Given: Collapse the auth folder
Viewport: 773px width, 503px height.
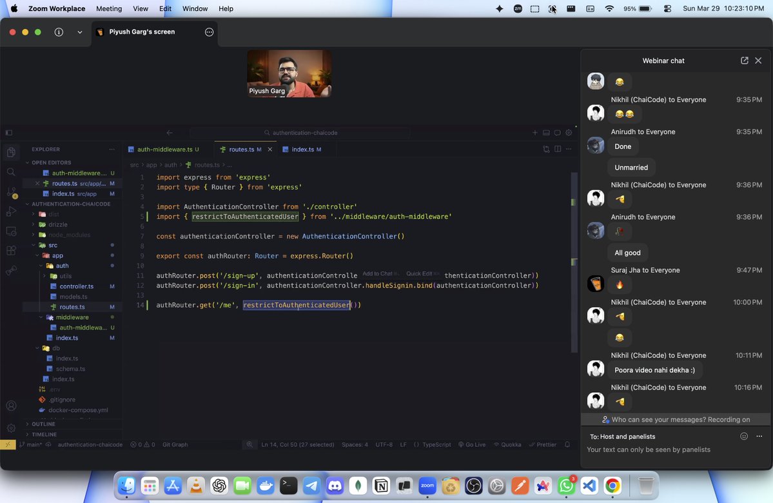Looking at the screenshot, I should [62, 266].
